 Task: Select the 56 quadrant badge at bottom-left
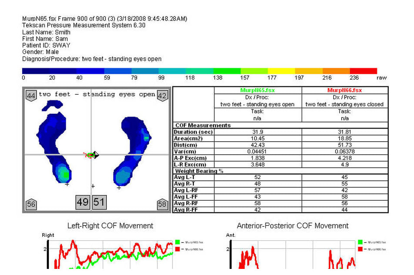31,204
